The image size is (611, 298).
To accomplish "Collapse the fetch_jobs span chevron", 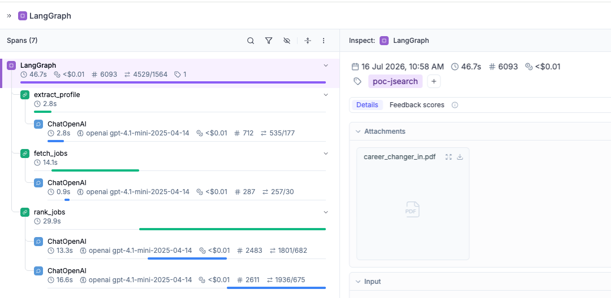I will (x=326, y=154).
